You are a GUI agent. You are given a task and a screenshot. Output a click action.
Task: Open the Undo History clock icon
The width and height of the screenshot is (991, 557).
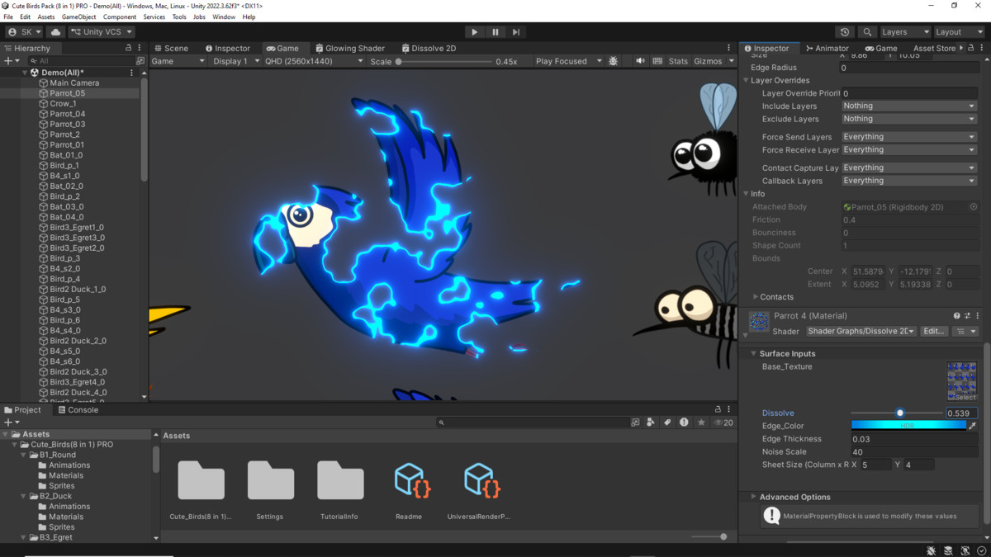tap(845, 32)
